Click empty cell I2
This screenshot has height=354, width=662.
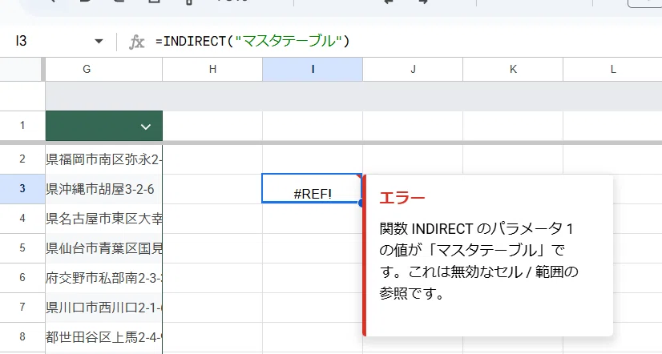[x=313, y=159]
